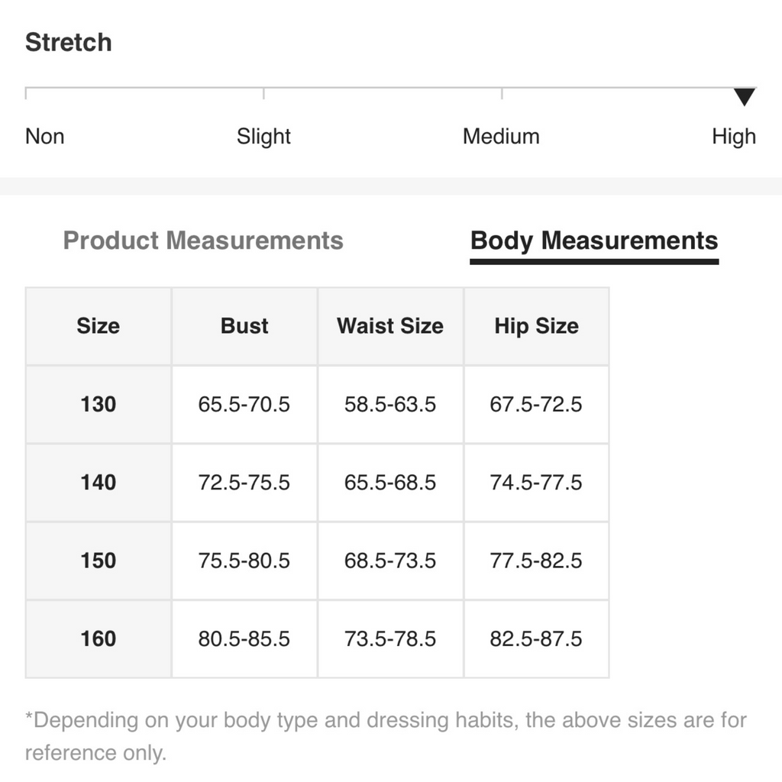Click the hip value 82.5-87.5 cell
The height and width of the screenshot is (782, 782).
(x=536, y=638)
